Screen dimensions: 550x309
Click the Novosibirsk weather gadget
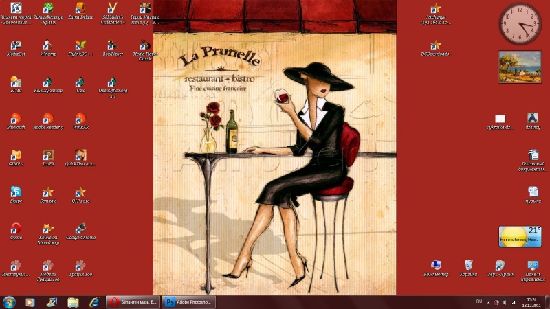pos(520,237)
